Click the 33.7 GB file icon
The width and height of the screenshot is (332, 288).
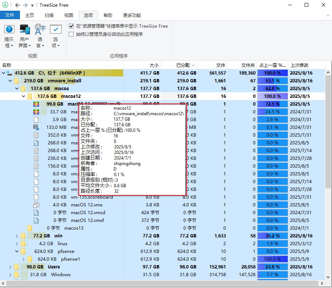(x=36, y=112)
